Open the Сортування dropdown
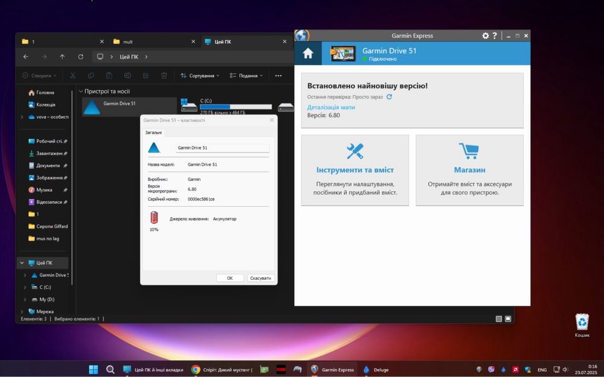 (x=200, y=76)
